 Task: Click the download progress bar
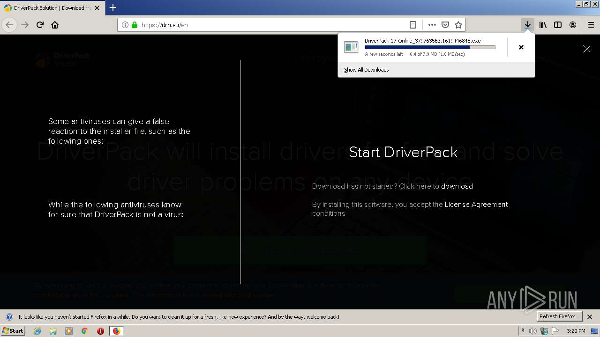point(430,47)
